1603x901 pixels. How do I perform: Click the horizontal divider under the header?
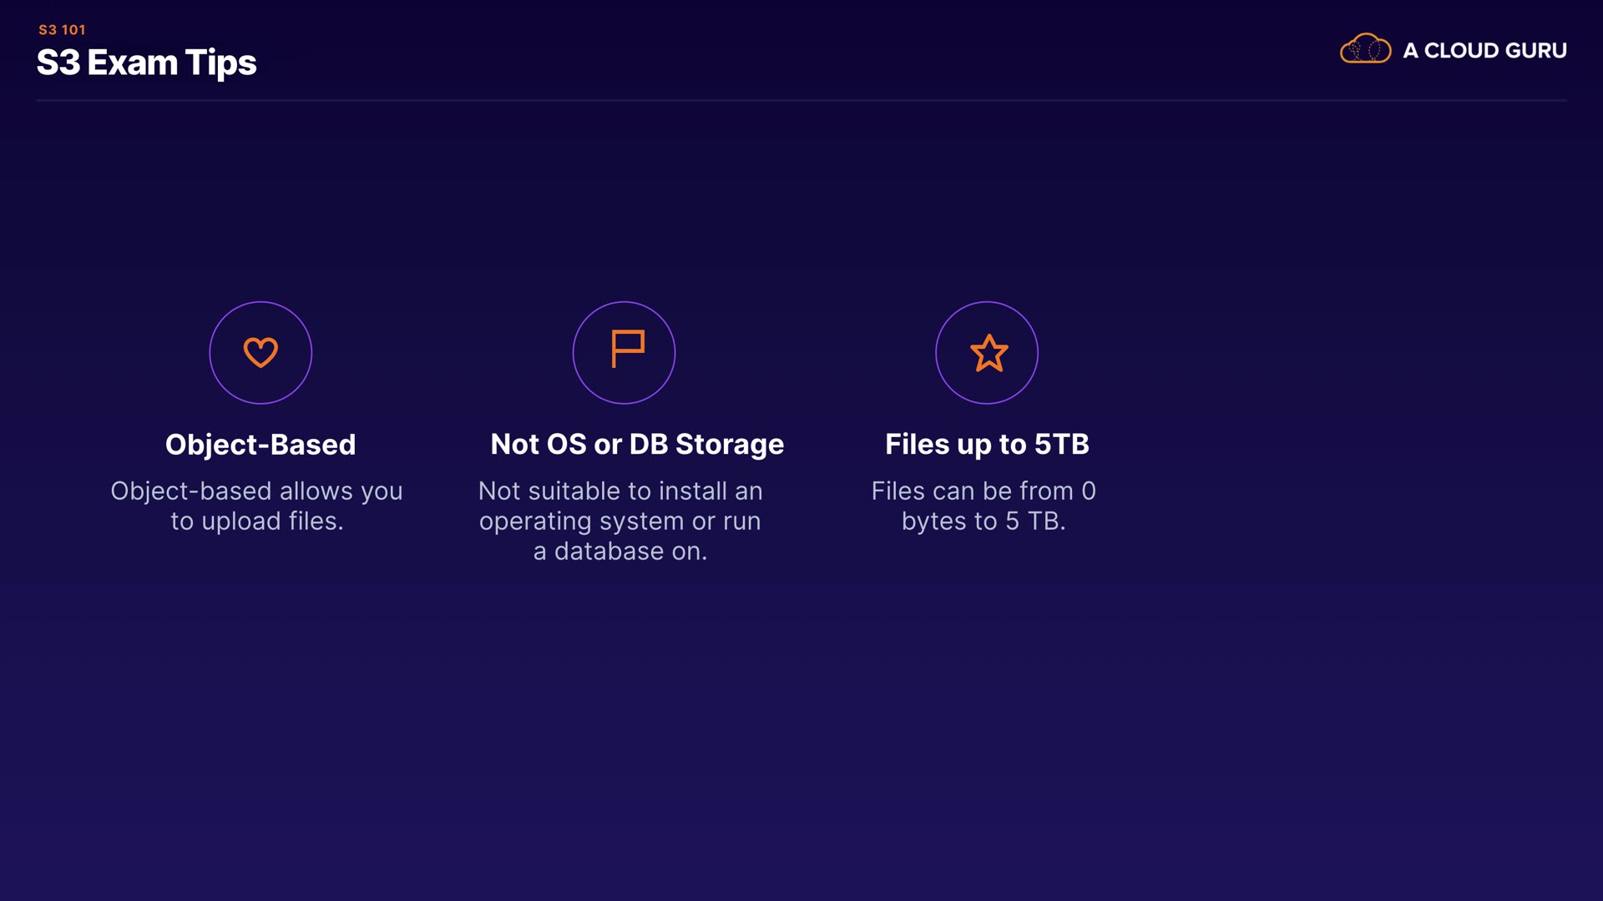click(x=801, y=100)
